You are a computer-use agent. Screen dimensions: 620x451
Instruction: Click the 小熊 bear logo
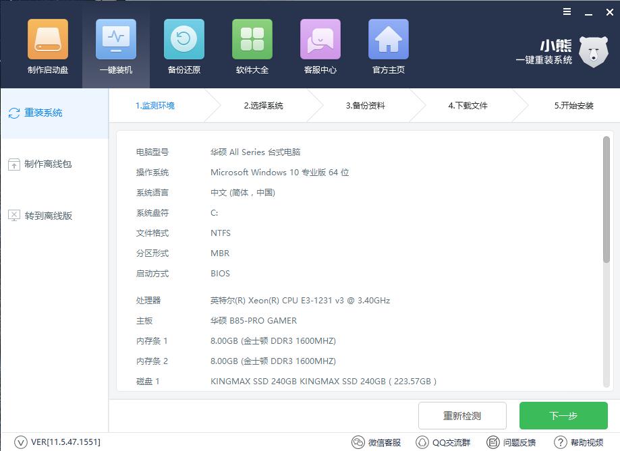click(x=594, y=52)
